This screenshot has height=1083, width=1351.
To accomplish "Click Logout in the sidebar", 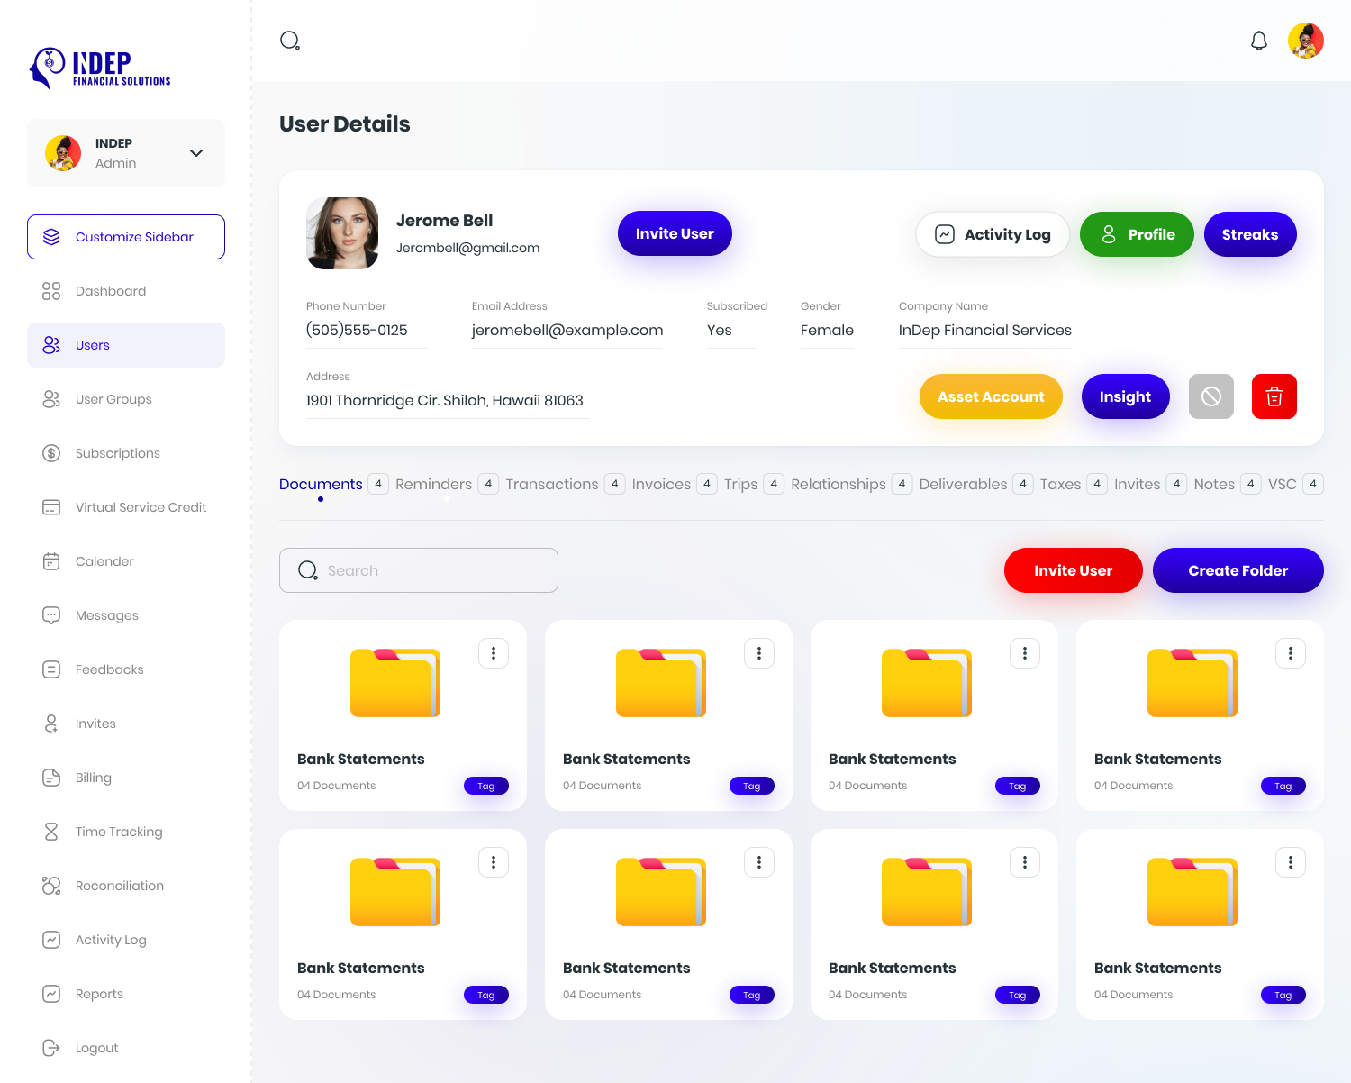I will coord(96,1048).
